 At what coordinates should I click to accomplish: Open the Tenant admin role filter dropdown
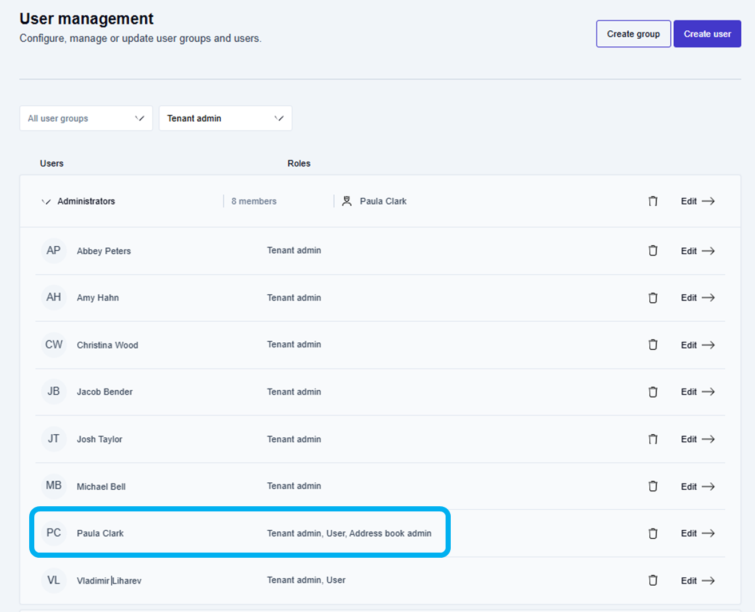(x=225, y=118)
